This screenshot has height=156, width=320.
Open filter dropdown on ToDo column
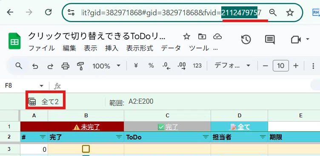(206, 137)
